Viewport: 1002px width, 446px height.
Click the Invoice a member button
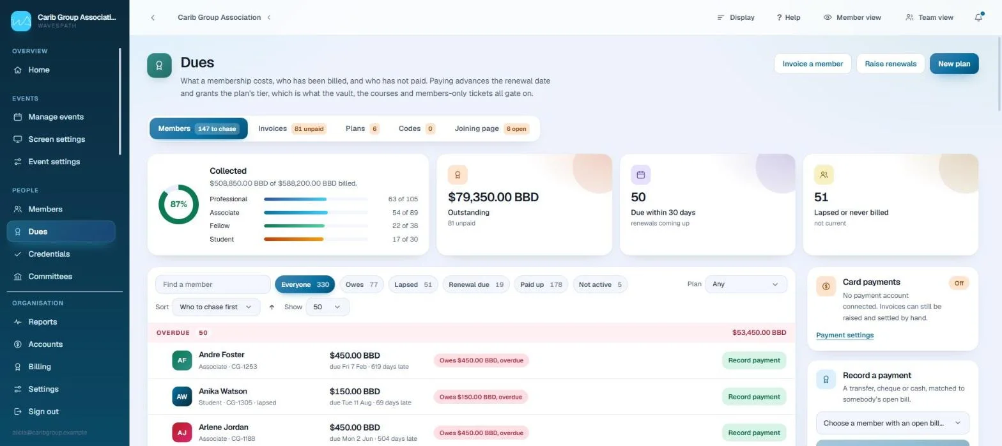[x=812, y=63]
